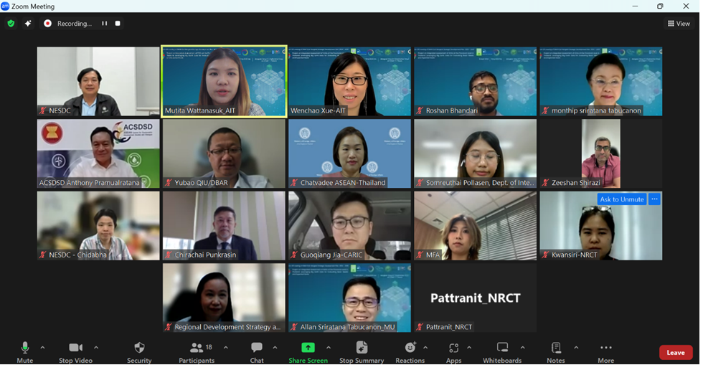Viewport: 703px width, 365px height.
Task: Select monthip sriratana tabucanon video tile
Action: pyautogui.click(x=601, y=81)
